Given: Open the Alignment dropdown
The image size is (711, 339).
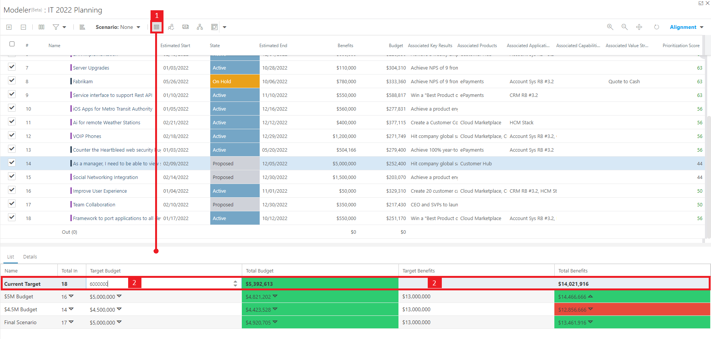Looking at the screenshot, I should (x=687, y=27).
